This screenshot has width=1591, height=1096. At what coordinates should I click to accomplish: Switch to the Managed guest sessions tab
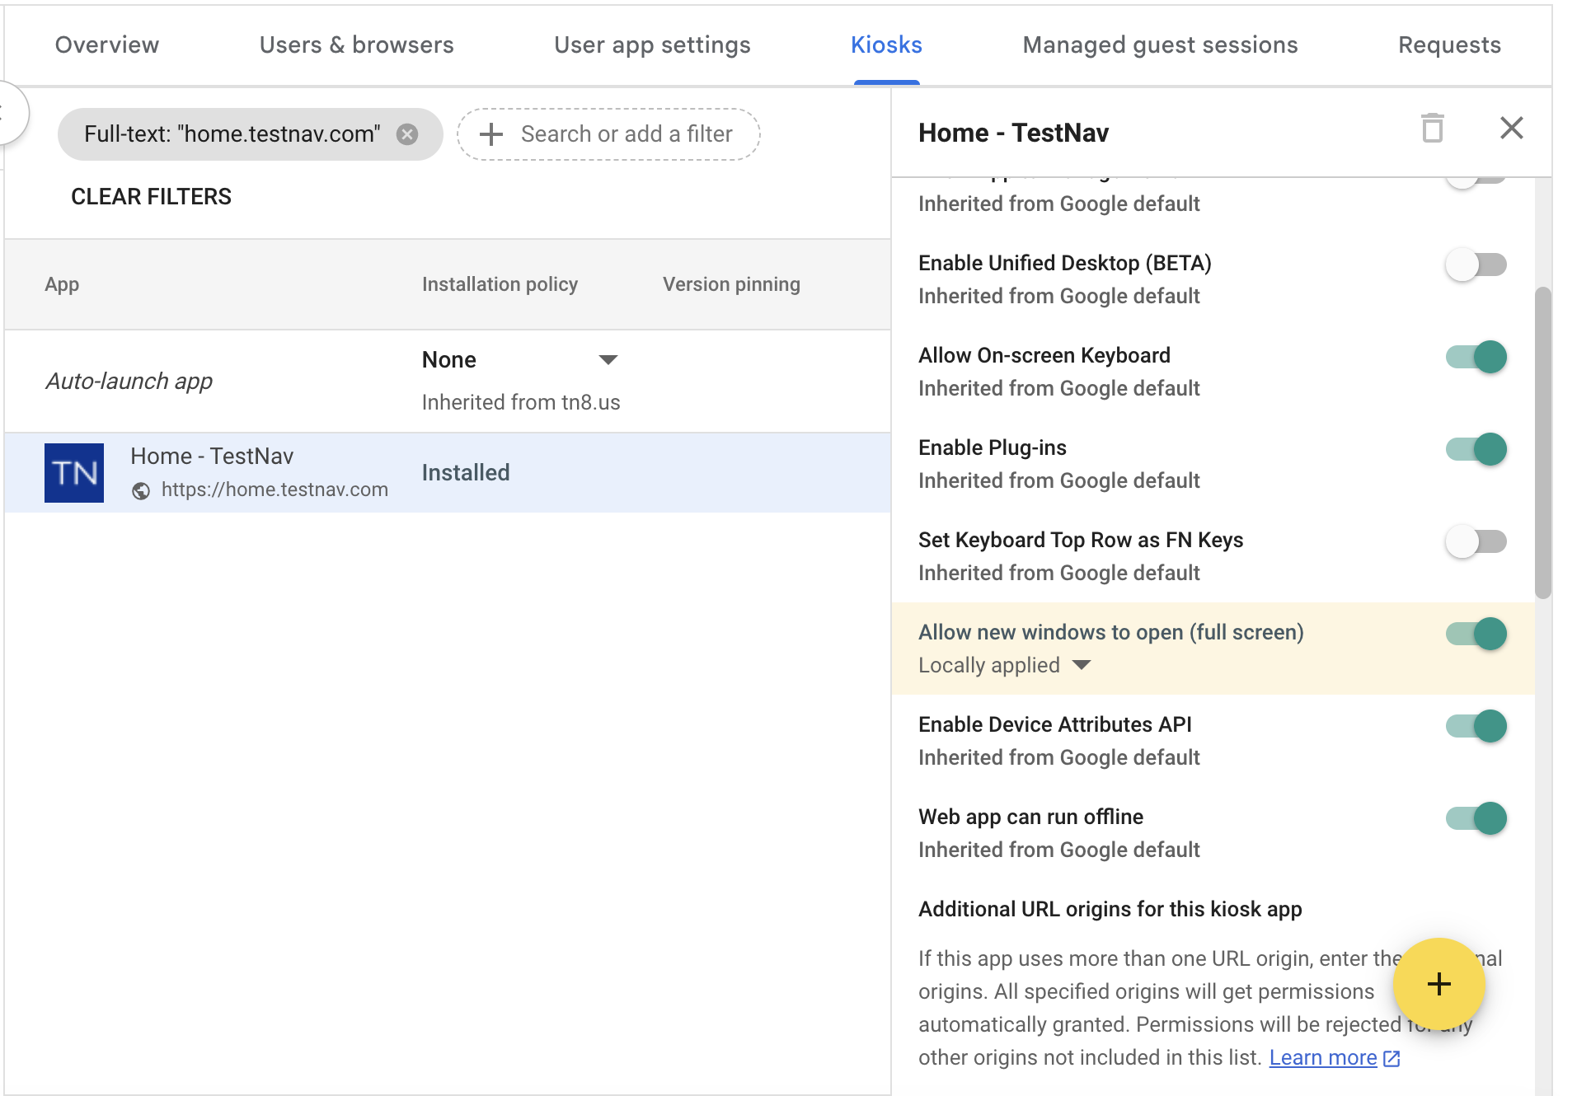(x=1159, y=44)
